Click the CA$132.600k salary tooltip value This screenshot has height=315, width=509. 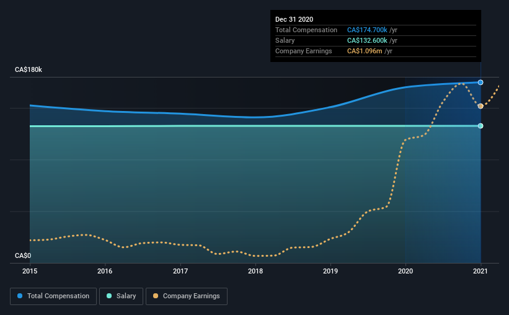point(367,40)
